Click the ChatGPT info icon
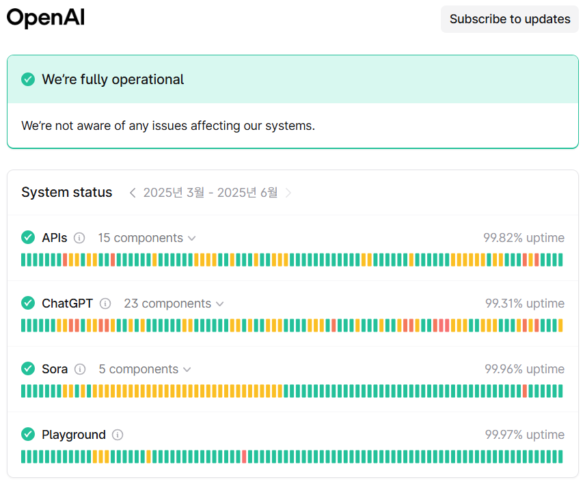This screenshot has width=585, height=484. (x=105, y=304)
